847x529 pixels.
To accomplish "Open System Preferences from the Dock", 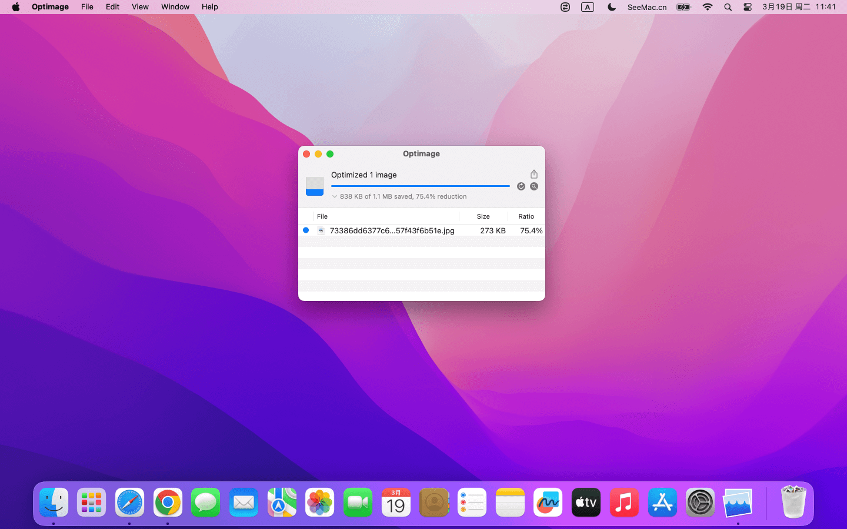I will tap(700, 503).
